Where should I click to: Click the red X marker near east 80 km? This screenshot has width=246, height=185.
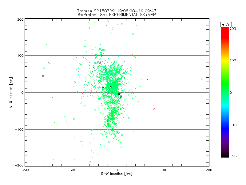click(x=154, y=109)
